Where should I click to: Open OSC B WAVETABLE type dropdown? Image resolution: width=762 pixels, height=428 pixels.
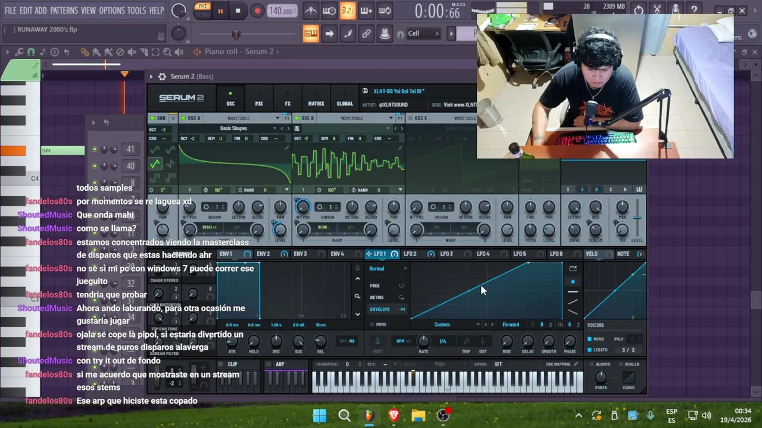coord(357,118)
